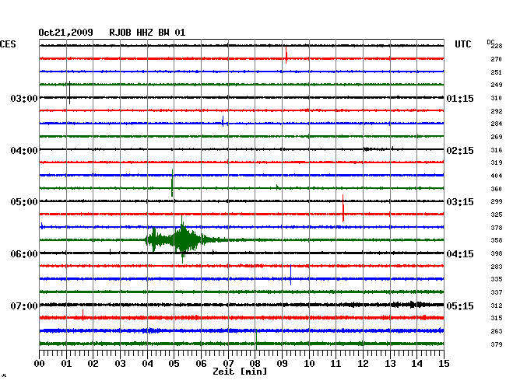The width and height of the screenshot is (506, 384).
Task: Select DC offset value 263
Action: tap(497, 331)
